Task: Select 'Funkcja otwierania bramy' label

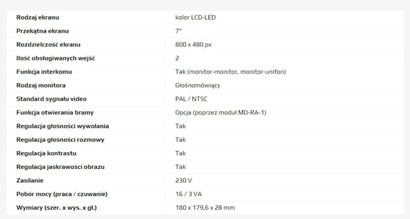Action: click(x=55, y=112)
